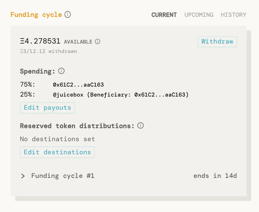Viewport: 259px width, 212px height.
Task: Open the @juicebox project link
Action: click(68, 95)
